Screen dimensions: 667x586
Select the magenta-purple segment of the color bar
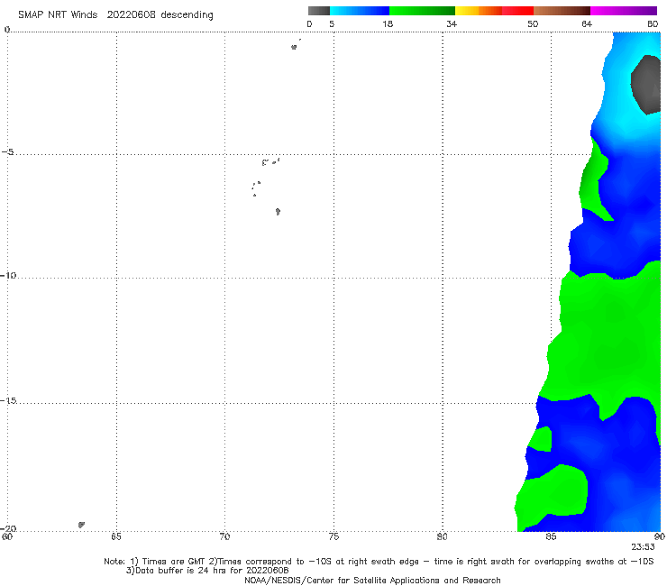pyautogui.click(x=624, y=11)
